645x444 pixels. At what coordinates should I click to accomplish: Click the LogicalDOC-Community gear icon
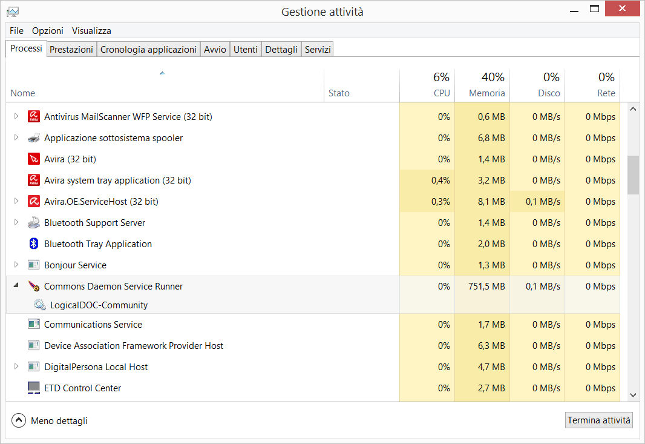pos(40,305)
